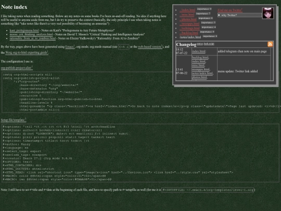Click the "C-h i" inline code box
This screenshot has height=211, width=281.
tap(124, 47)
